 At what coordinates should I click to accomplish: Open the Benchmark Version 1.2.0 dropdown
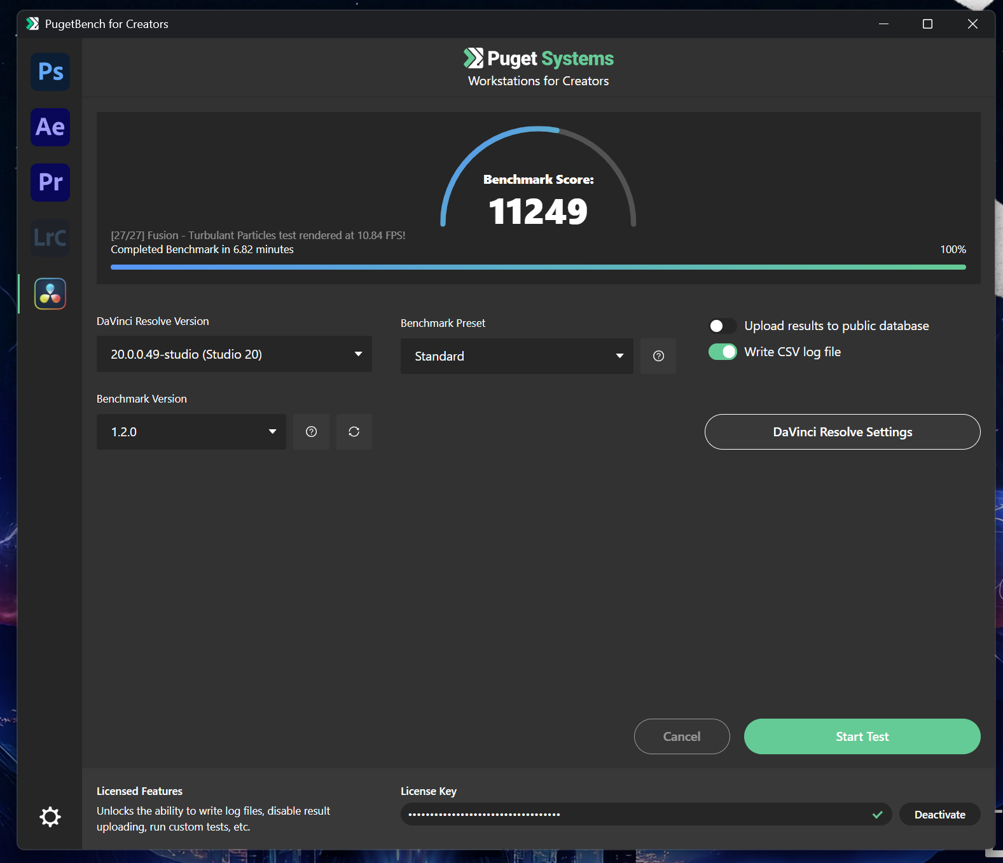coord(191,432)
